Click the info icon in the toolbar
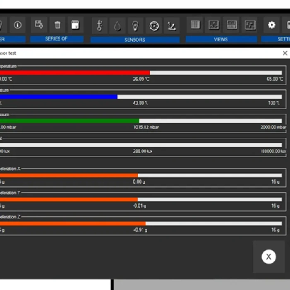The width and height of the screenshot is (290, 290). click(x=17, y=25)
